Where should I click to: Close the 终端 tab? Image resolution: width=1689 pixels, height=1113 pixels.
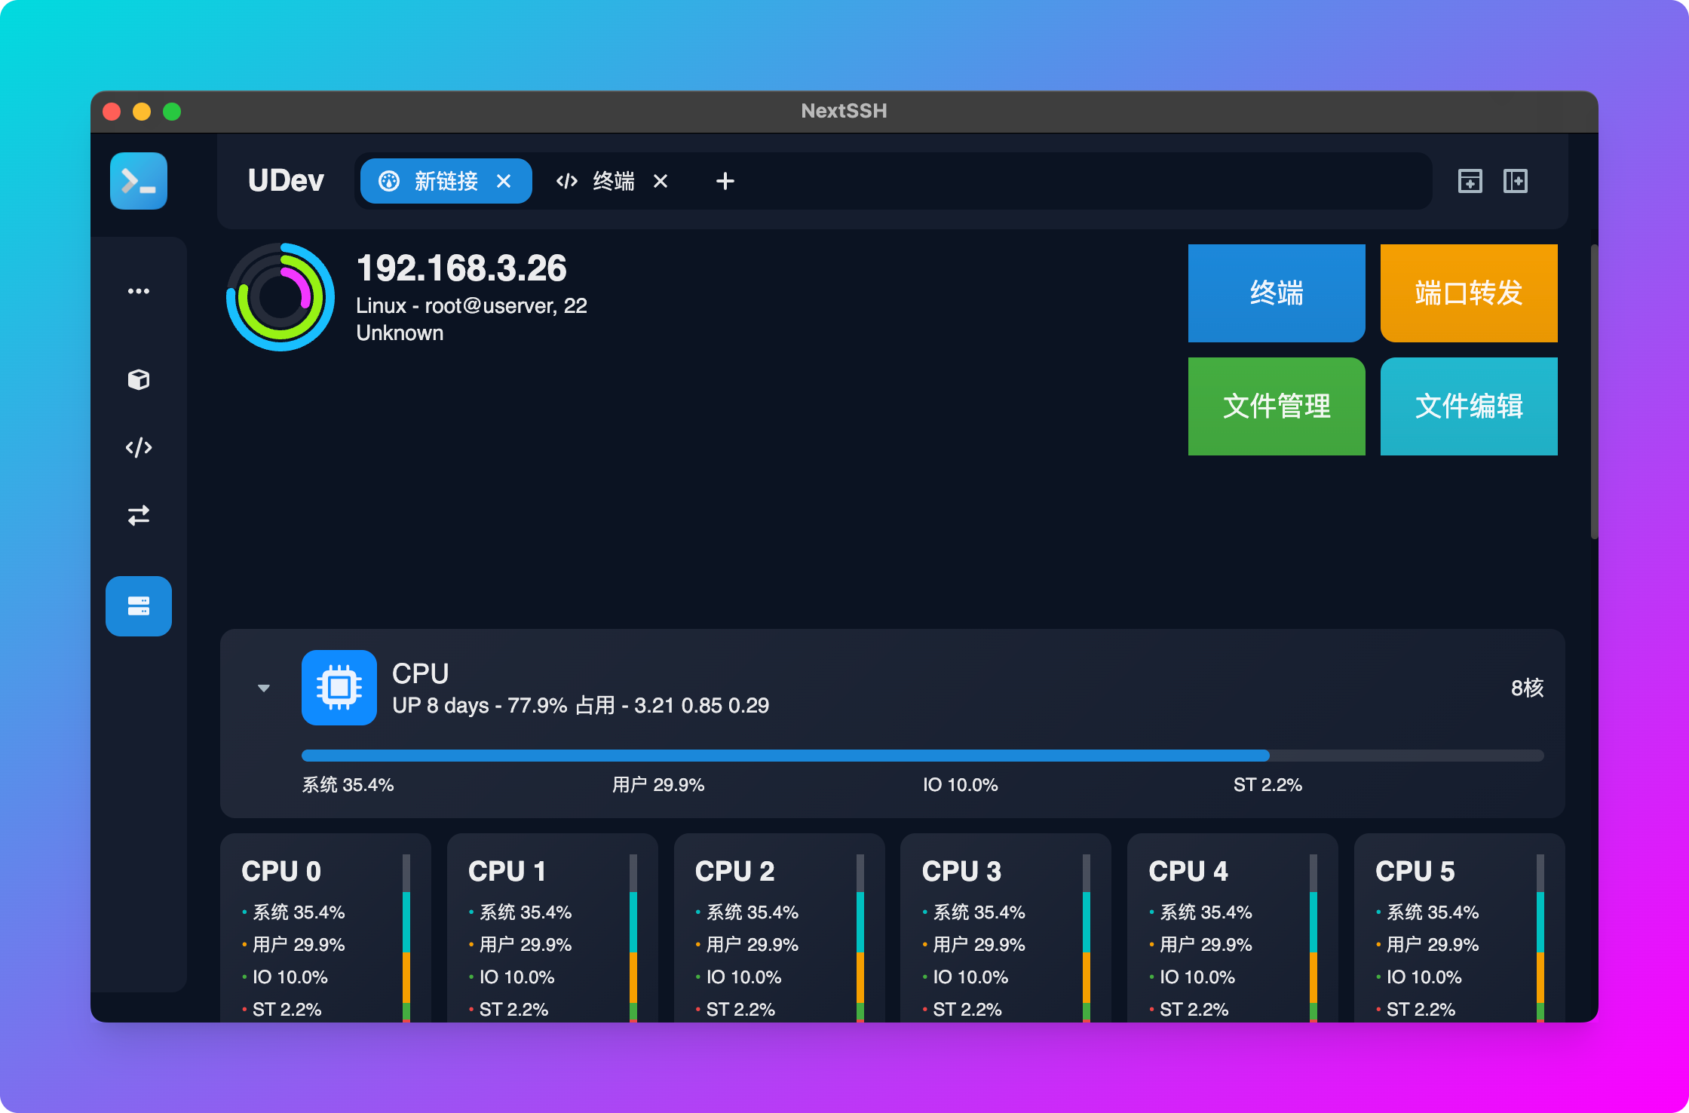click(x=661, y=181)
